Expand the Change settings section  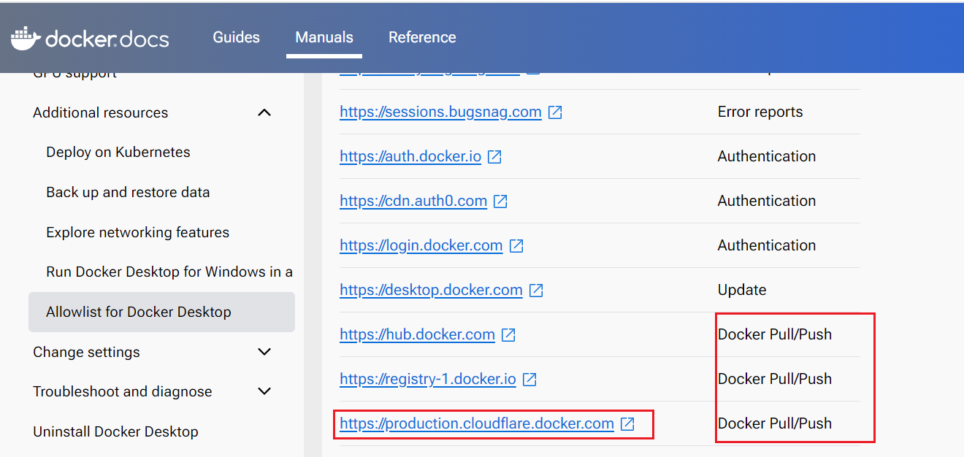[x=264, y=352]
